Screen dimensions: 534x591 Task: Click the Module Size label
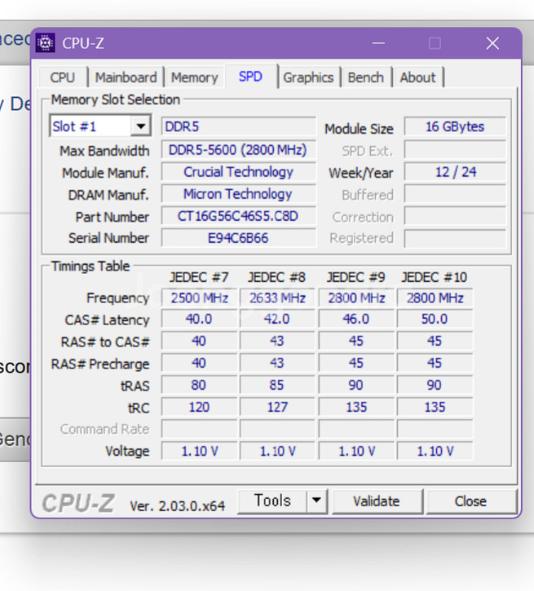(x=359, y=129)
